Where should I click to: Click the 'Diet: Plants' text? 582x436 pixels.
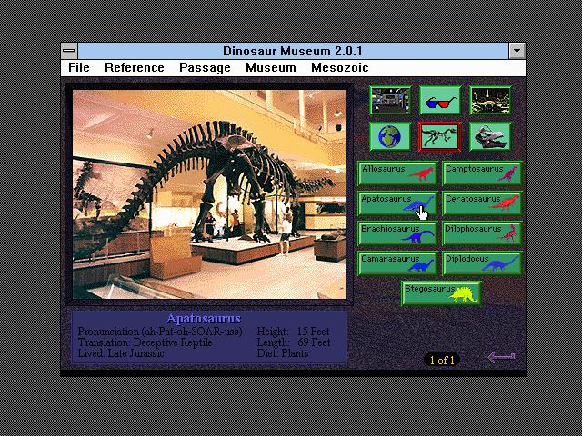click(x=283, y=353)
